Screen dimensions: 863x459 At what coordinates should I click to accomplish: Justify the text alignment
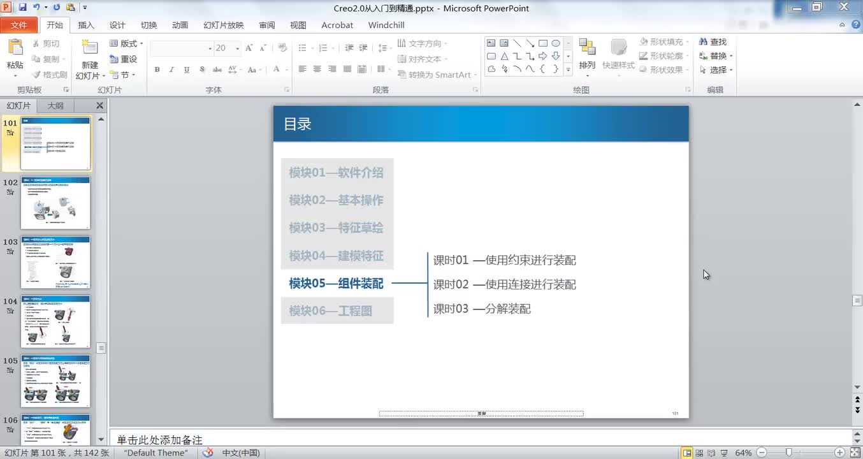347,69
